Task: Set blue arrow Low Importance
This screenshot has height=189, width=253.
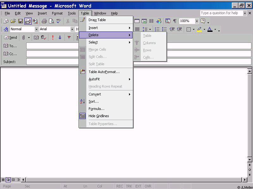Action: pyautogui.click(x=60, y=37)
